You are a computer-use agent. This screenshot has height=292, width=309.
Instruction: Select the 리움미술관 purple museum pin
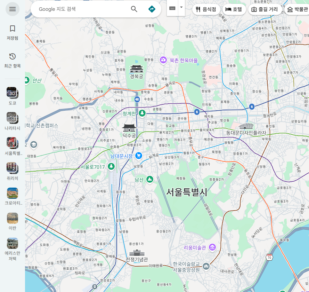(x=212, y=247)
